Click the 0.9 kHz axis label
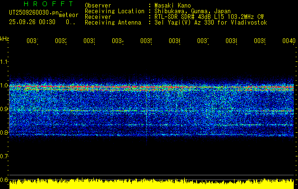Viewport: 298px width, 189px height. pos(4,109)
